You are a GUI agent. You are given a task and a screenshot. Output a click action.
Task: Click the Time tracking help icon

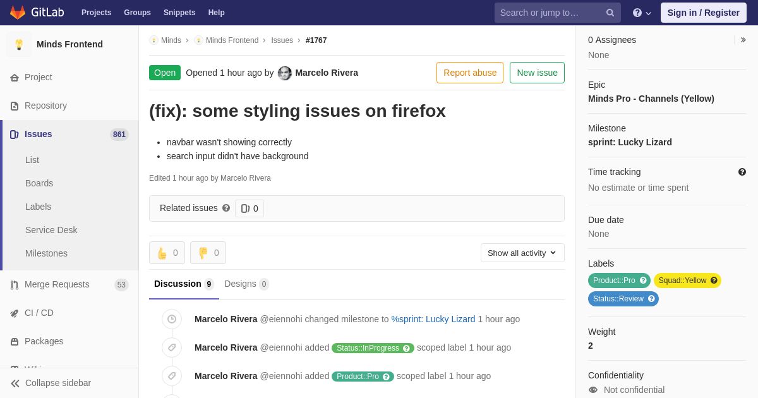(742, 172)
